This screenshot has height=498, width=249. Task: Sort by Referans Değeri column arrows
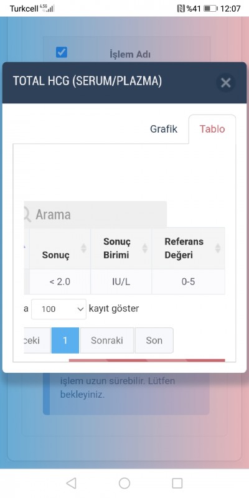tap(218, 248)
